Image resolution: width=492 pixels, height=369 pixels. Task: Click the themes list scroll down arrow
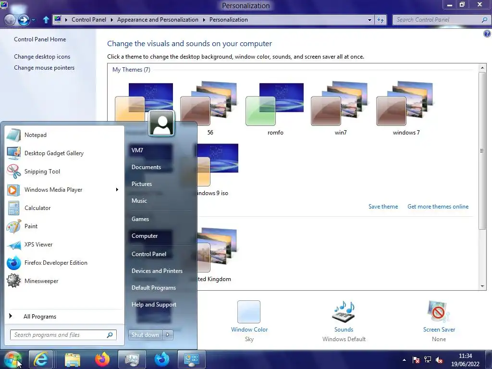[482, 286]
